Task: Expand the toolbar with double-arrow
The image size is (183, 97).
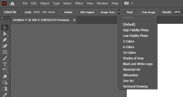Action: pos(2,18)
